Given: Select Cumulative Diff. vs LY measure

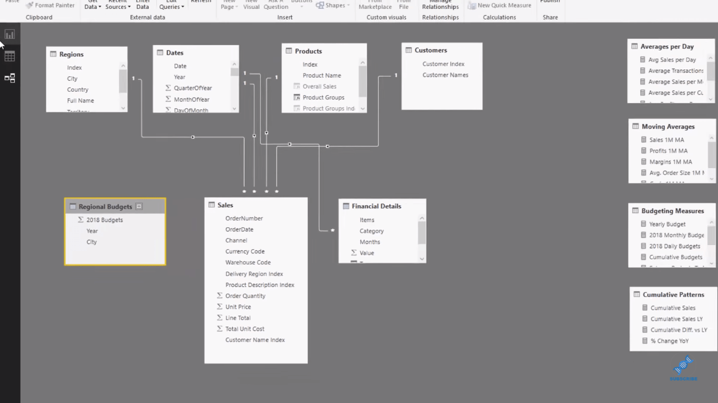Looking at the screenshot, I should [x=679, y=330].
